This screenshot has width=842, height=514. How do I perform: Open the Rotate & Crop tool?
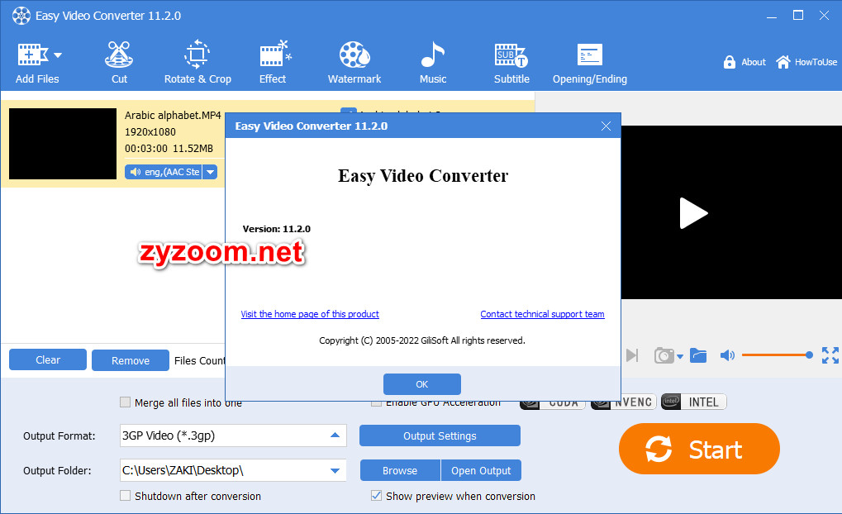point(197,62)
